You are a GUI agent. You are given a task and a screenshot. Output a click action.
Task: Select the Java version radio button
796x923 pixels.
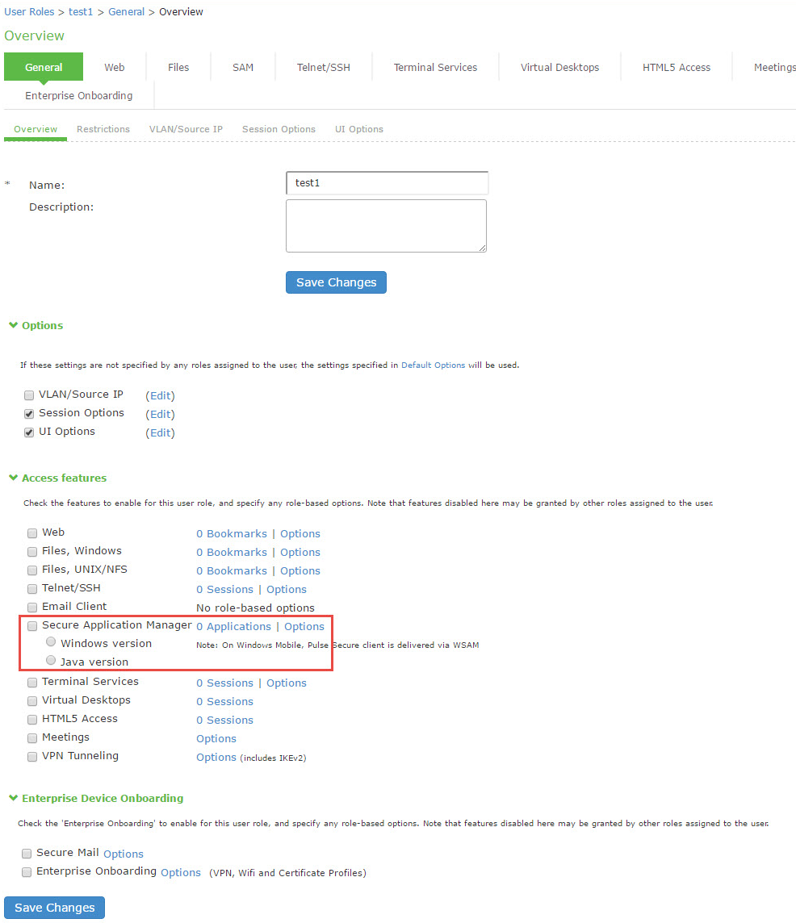(x=51, y=660)
